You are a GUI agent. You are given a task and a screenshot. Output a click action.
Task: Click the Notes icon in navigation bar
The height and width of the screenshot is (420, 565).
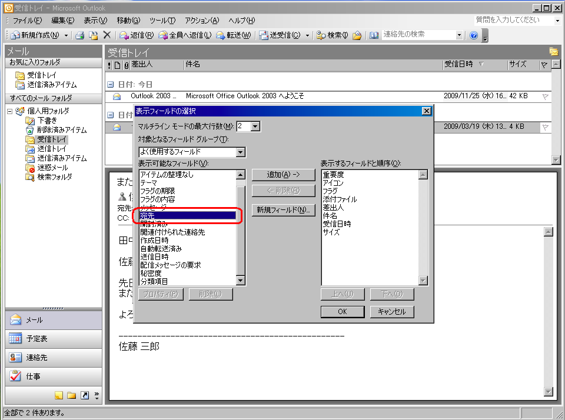click(x=59, y=395)
